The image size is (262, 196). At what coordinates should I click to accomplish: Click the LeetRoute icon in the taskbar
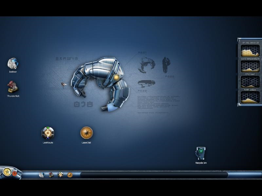[61, 175]
